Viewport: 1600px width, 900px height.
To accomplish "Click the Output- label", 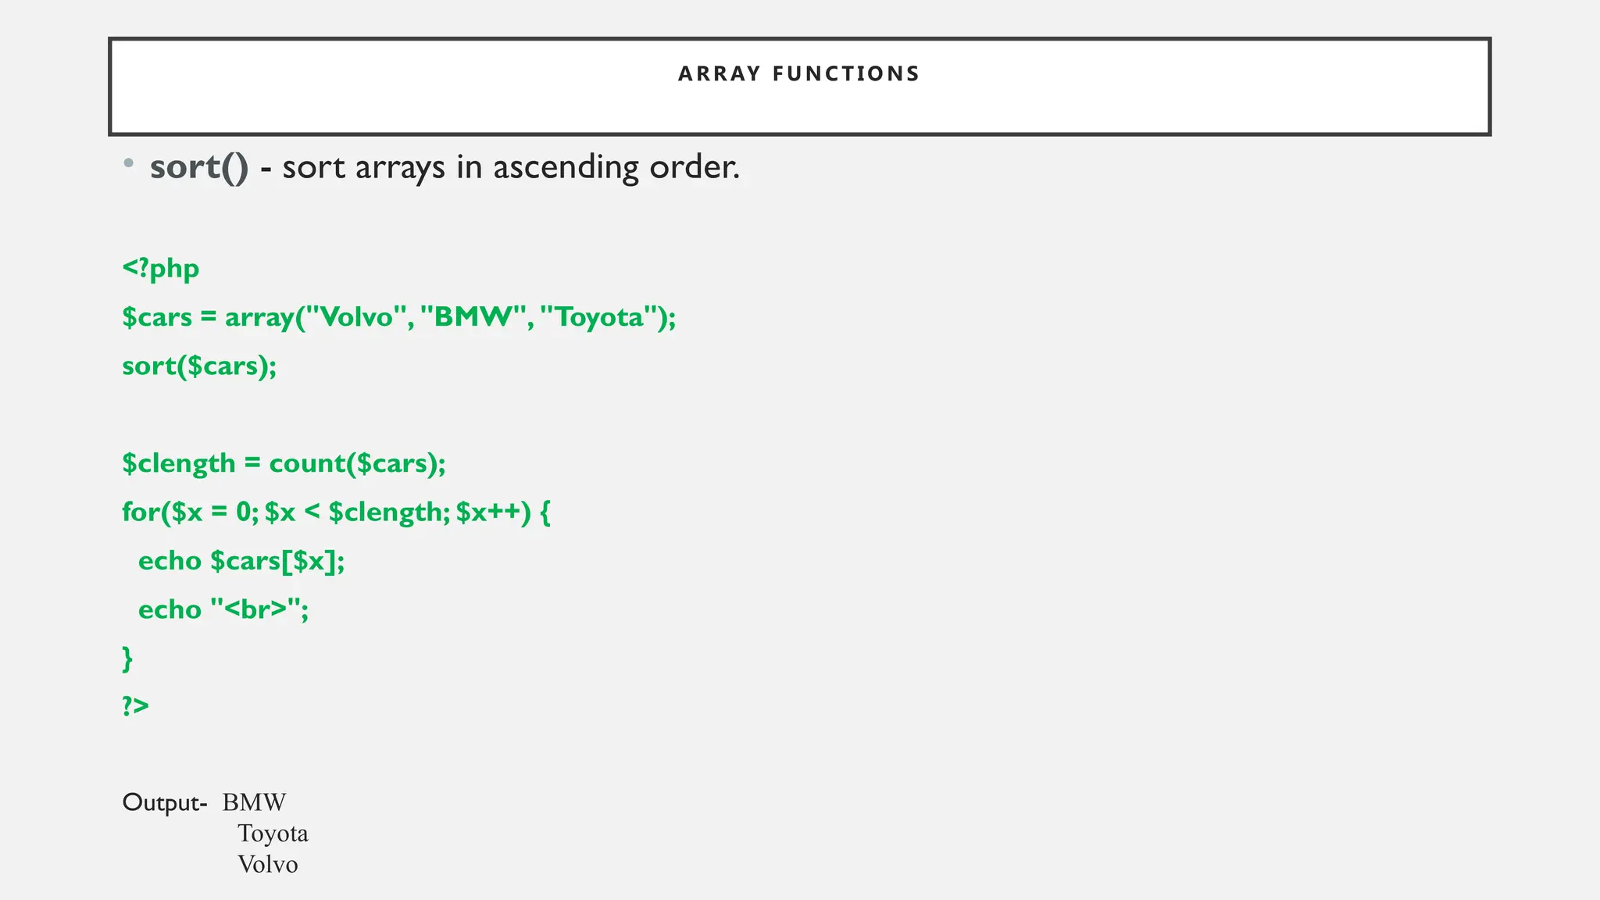I will click(165, 802).
